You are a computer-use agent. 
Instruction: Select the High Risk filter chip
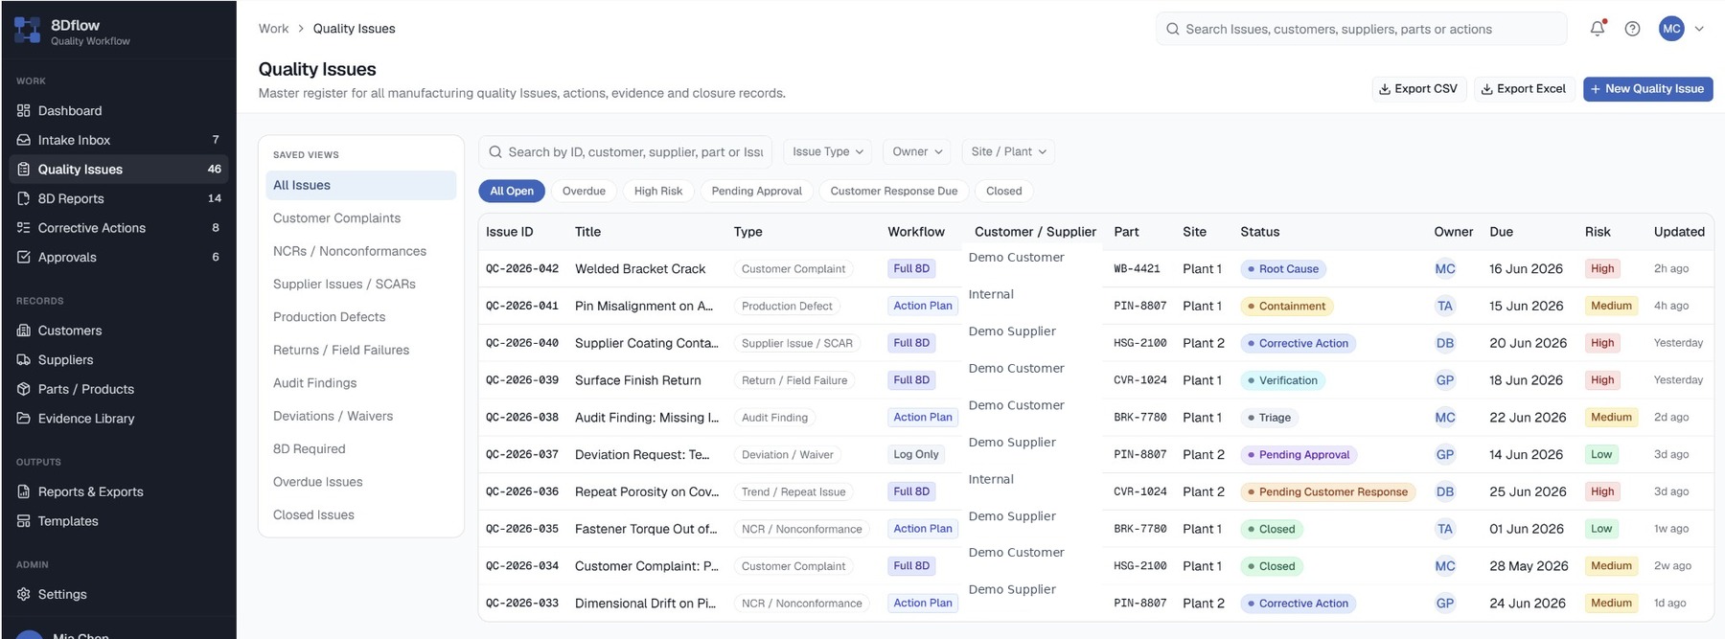(658, 191)
